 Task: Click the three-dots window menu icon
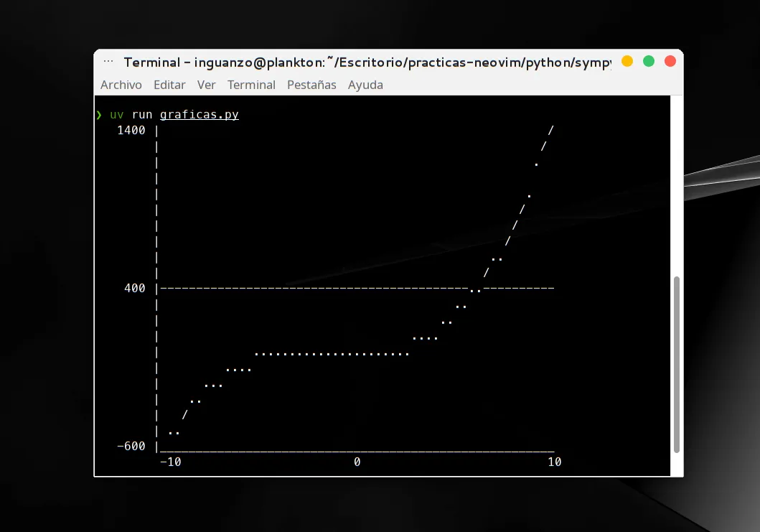tap(108, 61)
